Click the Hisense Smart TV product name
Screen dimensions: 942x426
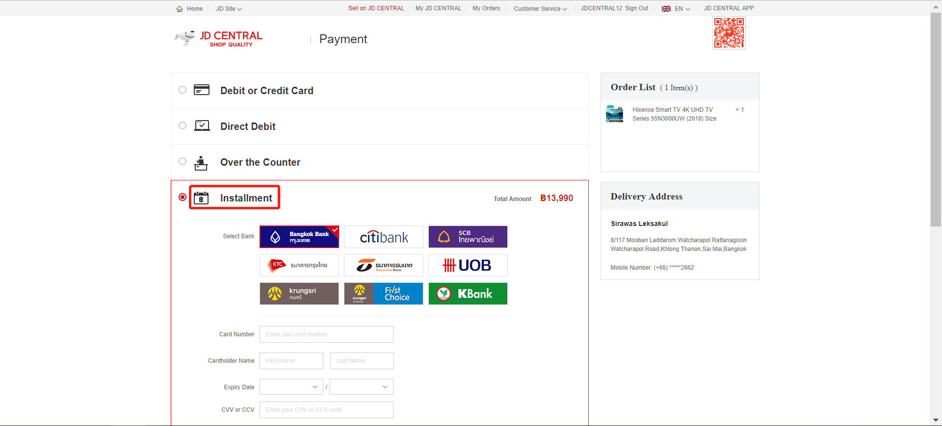coord(675,114)
